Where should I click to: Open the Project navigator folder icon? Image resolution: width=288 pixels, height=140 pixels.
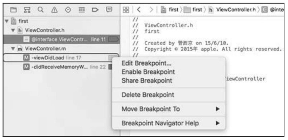coord(13,10)
